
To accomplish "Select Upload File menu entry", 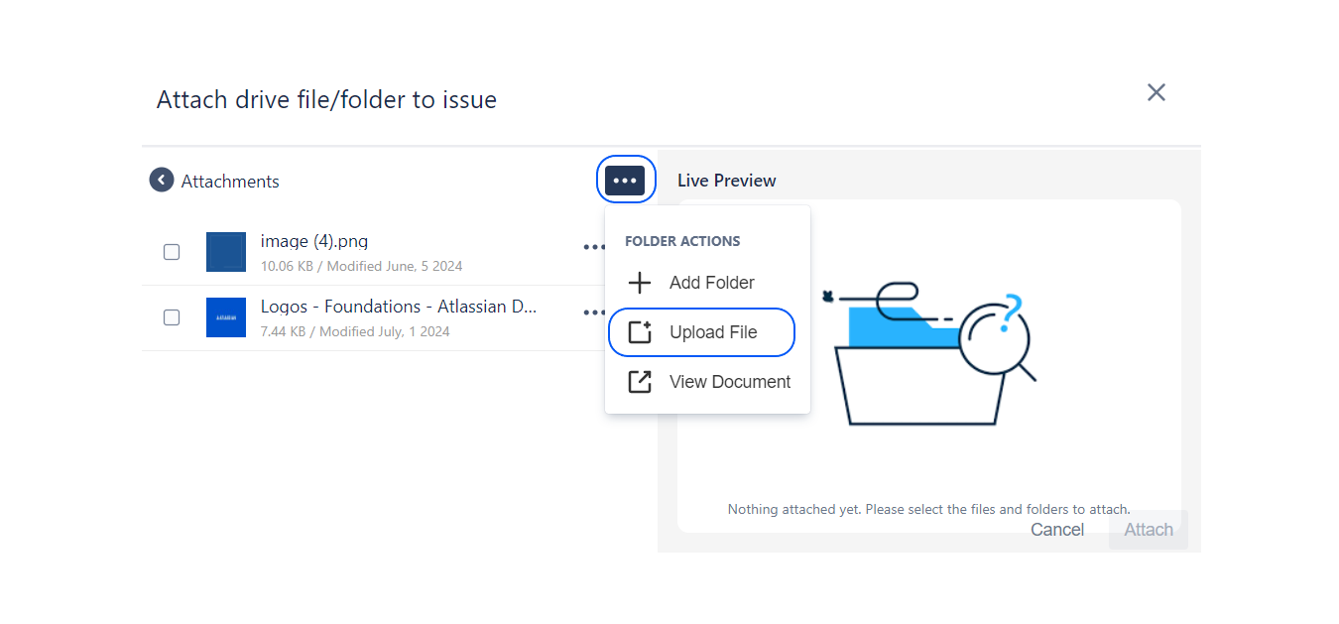I will [x=713, y=332].
